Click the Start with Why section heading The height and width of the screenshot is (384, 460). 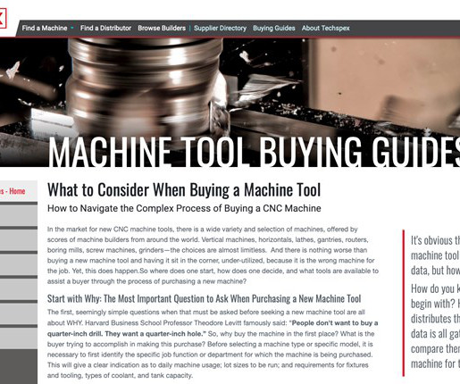pos(205,298)
